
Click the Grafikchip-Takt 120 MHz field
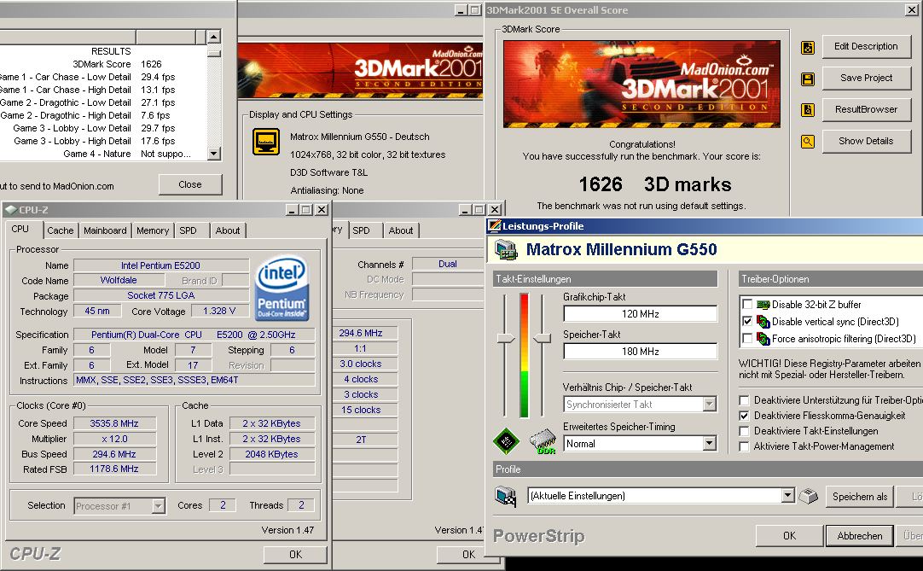point(640,313)
